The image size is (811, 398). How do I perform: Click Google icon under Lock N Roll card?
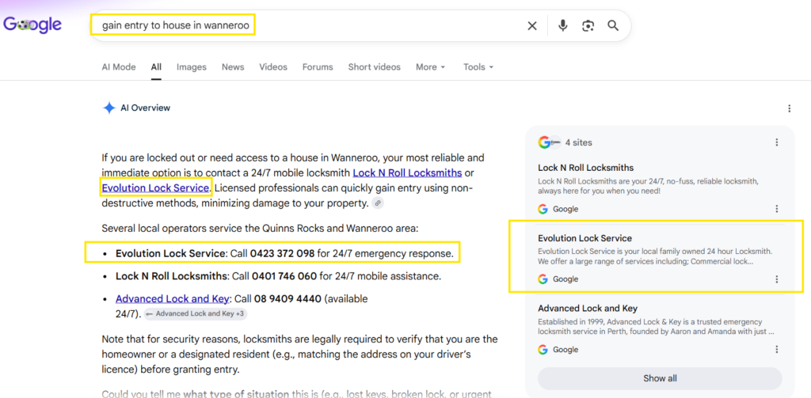[x=543, y=210]
